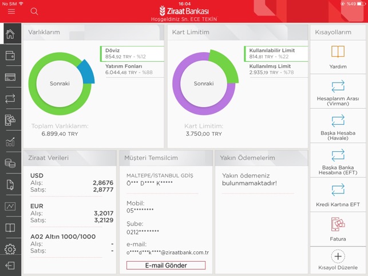
Task: Tap the MALTEPE/İSTANBUL GDİŞ branch text
Action: [160, 175]
